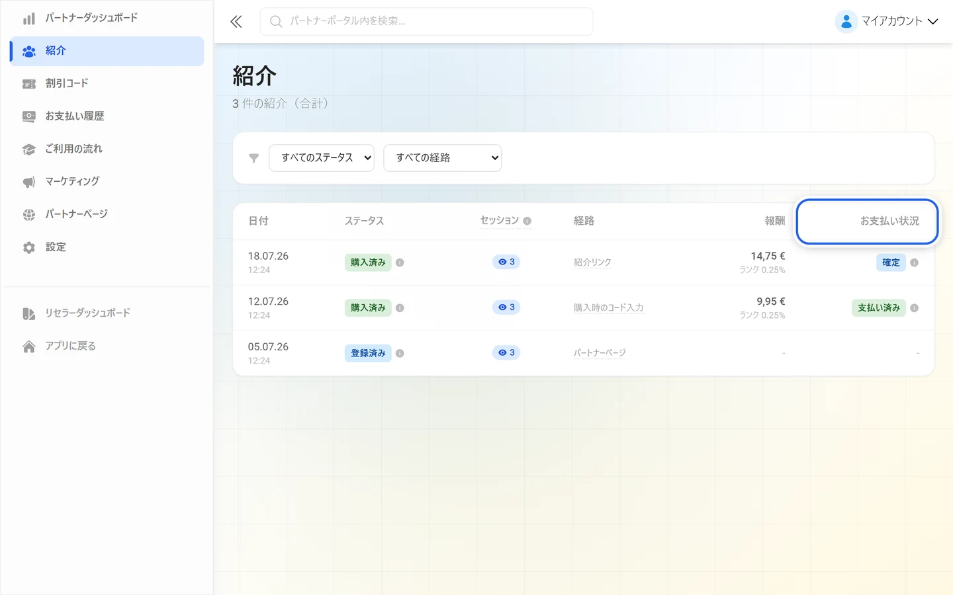Click the search magnifier icon
Screen dimensions: 953x595
[x=276, y=22]
